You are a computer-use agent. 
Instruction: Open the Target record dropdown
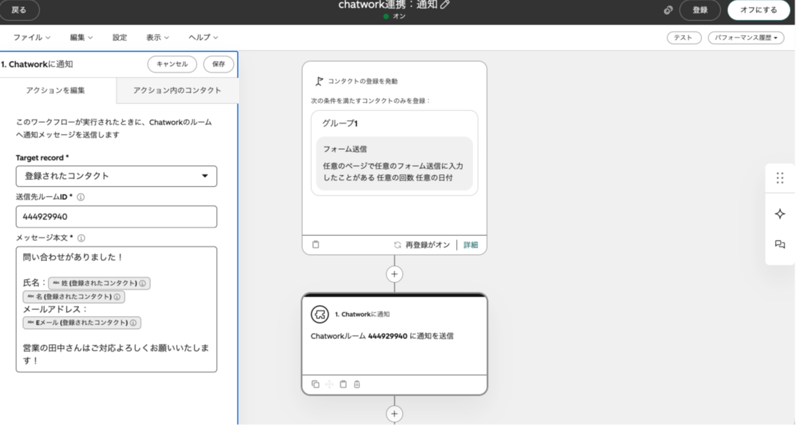[x=117, y=176]
